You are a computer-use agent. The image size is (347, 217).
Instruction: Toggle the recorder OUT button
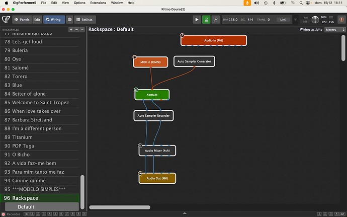[342, 213]
